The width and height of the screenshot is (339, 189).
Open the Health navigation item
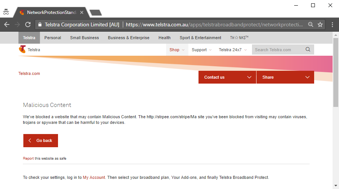(165, 38)
